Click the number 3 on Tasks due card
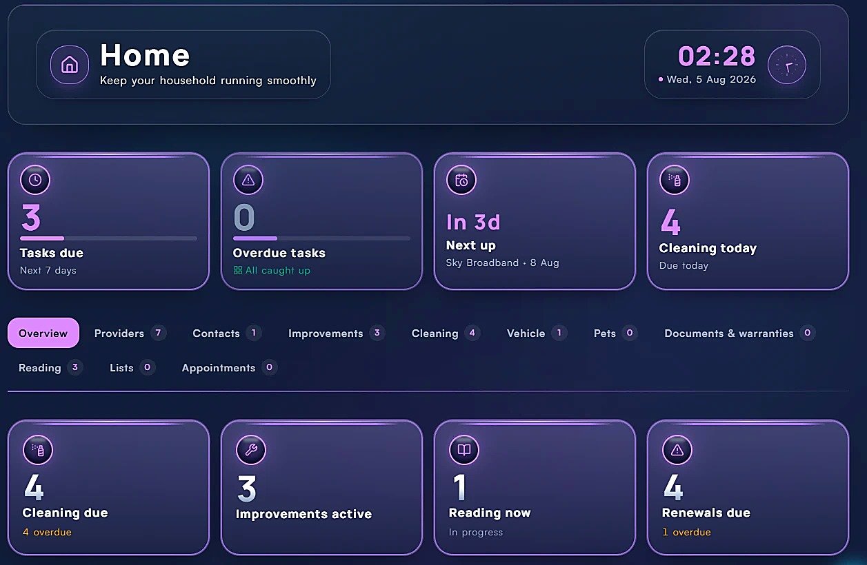The height and width of the screenshot is (565, 867). pos(31,218)
